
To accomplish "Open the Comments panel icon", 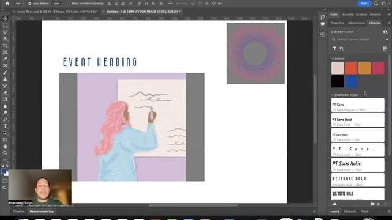I will (x=323, y=24).
